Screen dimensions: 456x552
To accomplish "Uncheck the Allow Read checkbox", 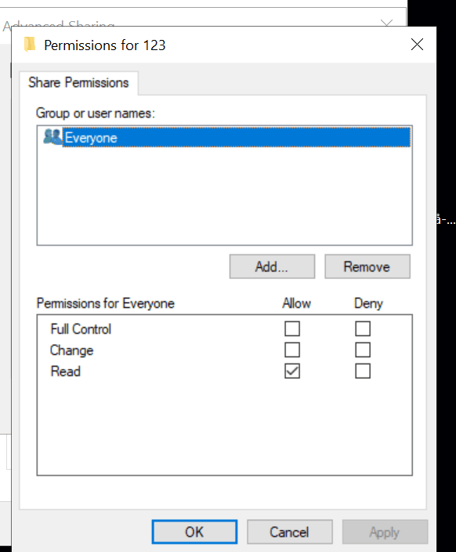I will tap(292, 371).
